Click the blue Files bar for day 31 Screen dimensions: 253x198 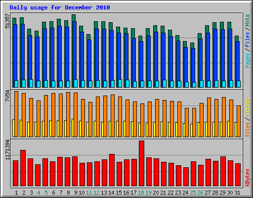point(238,61)
